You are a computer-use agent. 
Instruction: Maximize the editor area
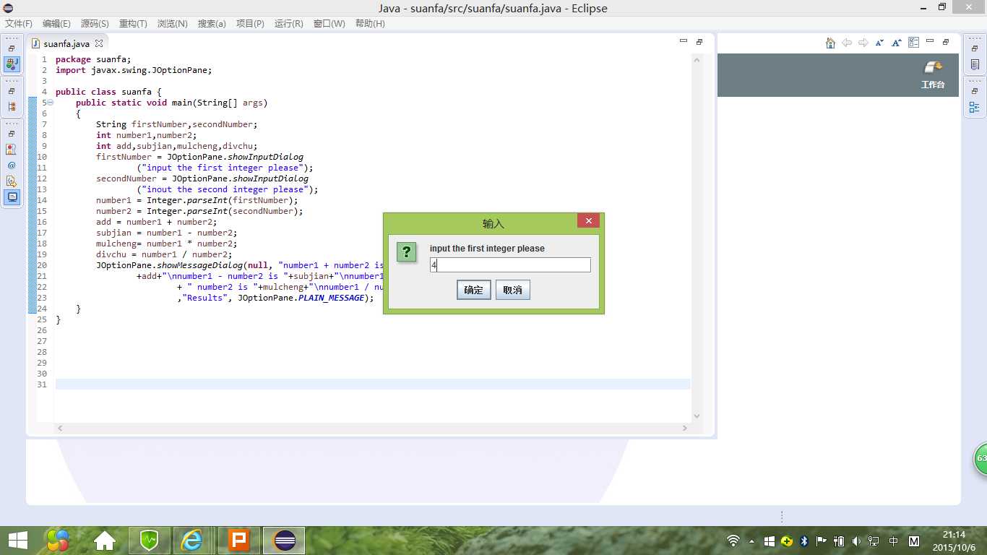click(699, 42)
